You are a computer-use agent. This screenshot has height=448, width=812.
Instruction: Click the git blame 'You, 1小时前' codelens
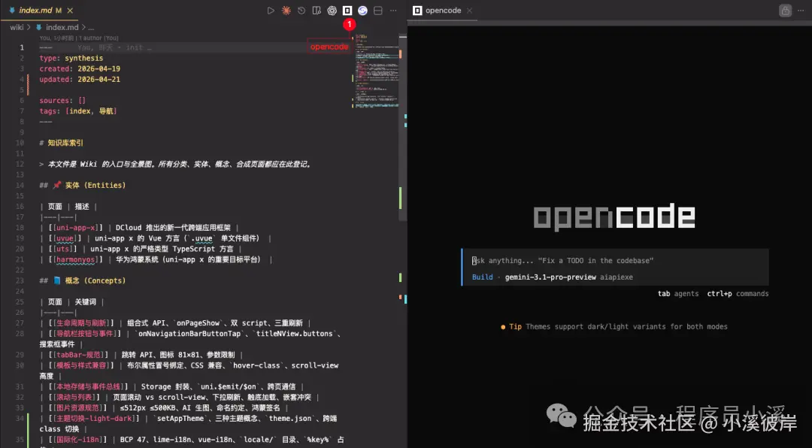[79, 38]
